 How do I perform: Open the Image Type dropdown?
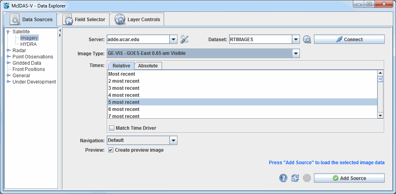[296, 53]
